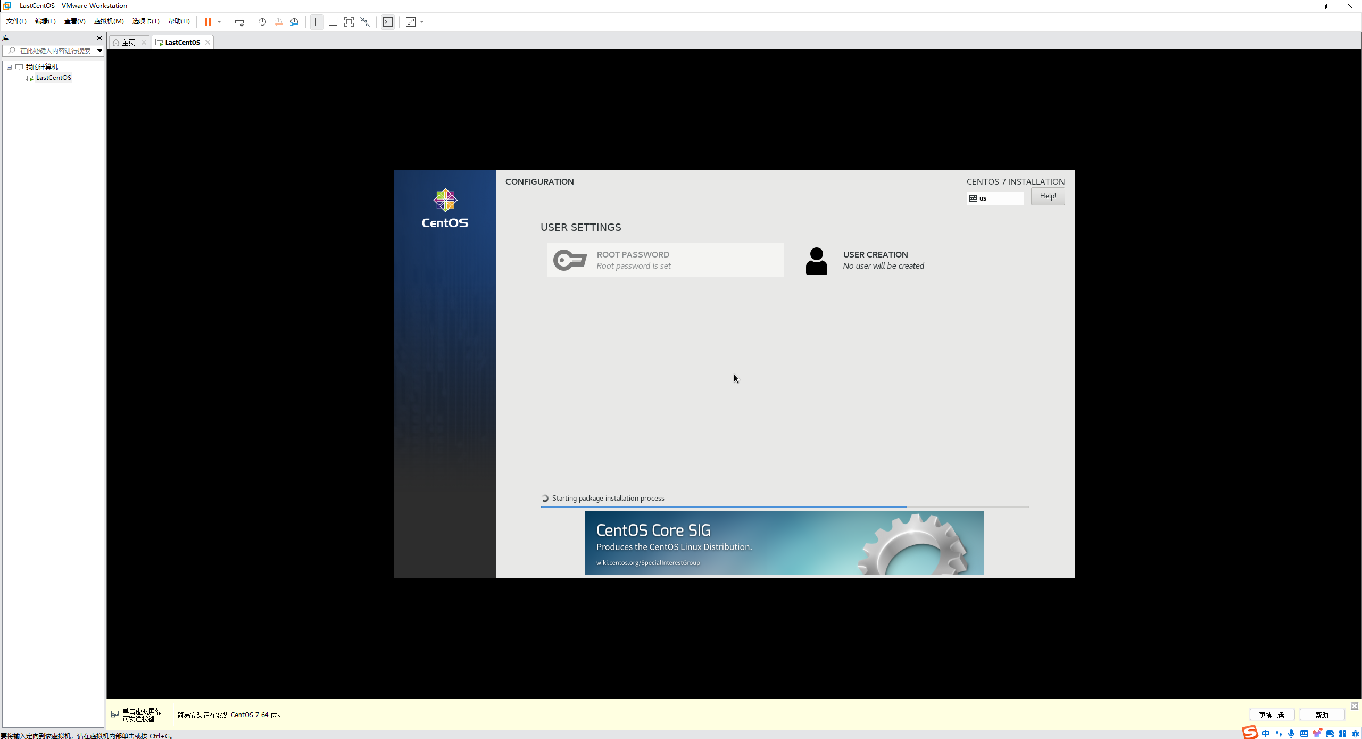Screen dimensions: 1362x739
Task: Click the 帮助 button in the info bar
Action: coord(1322,715)
